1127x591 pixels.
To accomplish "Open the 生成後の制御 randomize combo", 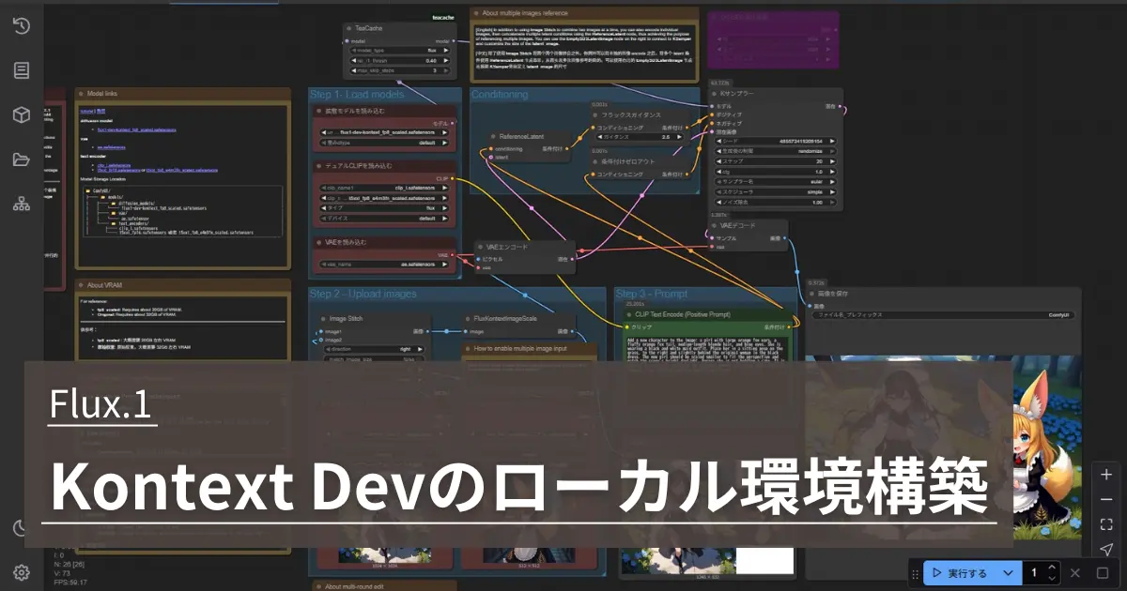I will pos(774,151).
